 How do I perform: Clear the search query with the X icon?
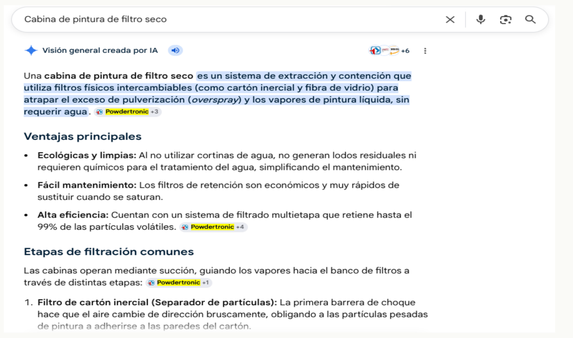coord(450,20)
